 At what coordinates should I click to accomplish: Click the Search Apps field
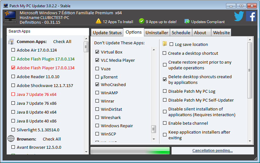click(x=48, y=31)
